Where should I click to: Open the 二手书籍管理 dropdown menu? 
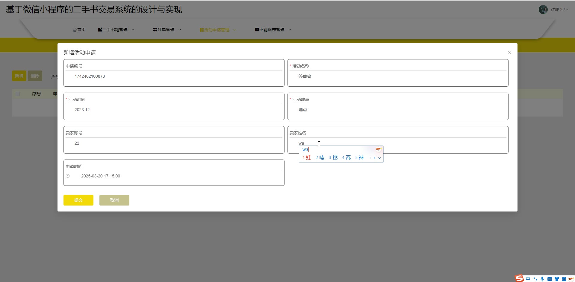click(x=116, y=30)
